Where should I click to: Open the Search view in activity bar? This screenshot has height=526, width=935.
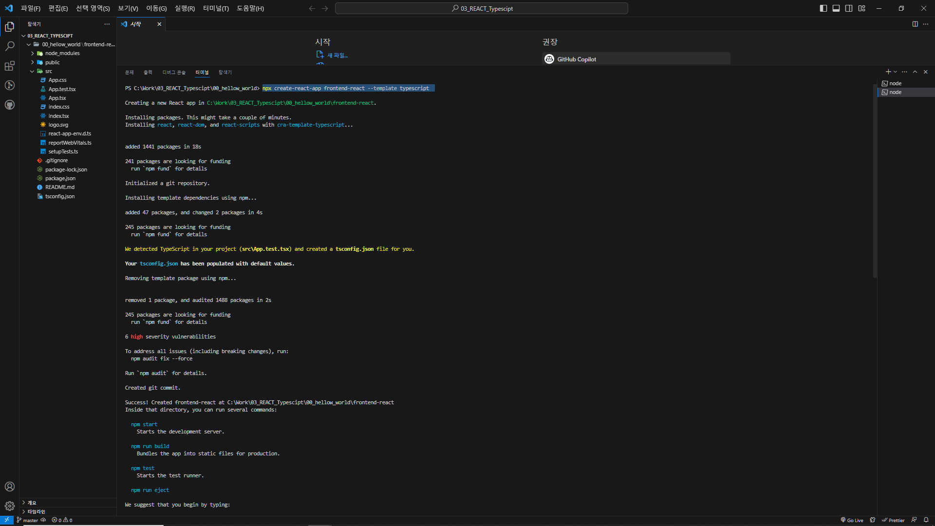coord(9,46)
